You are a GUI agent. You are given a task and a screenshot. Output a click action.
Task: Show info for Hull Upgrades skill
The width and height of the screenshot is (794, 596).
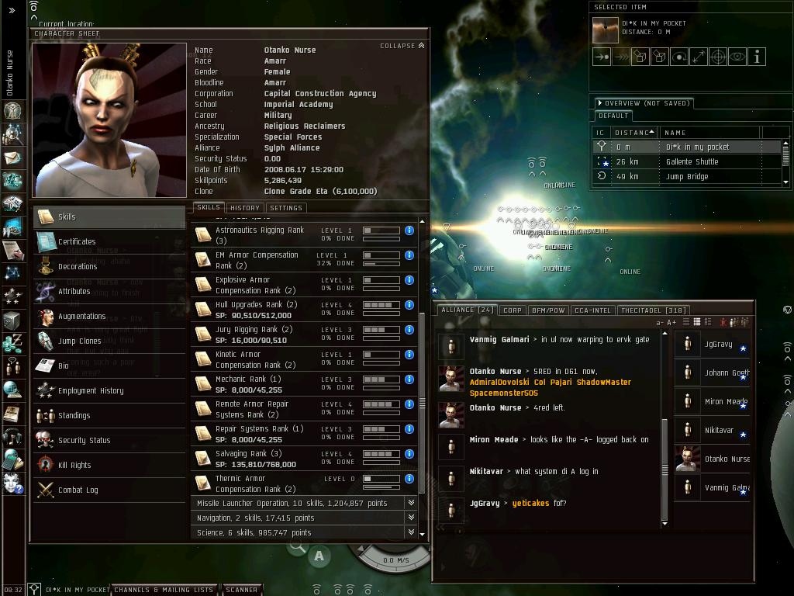(409, 304)
